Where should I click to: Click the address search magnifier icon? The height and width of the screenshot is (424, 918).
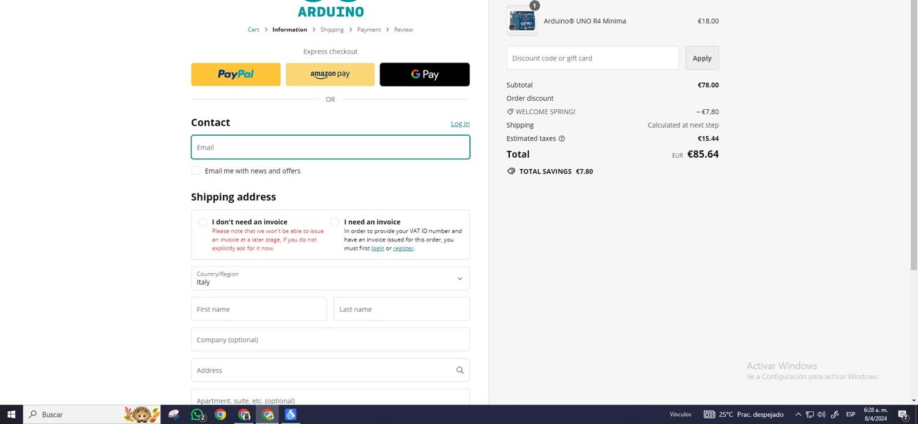(x=460, y=370)
